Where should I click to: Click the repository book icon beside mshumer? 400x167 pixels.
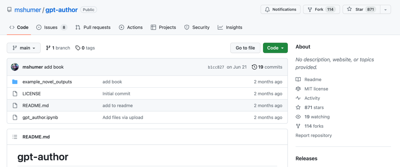[9, 10]
